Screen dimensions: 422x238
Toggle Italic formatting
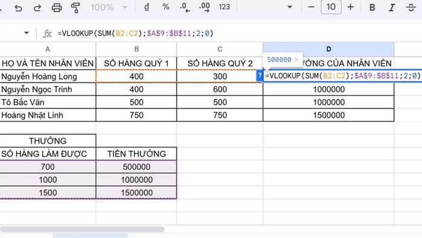(x=392, y=7)
